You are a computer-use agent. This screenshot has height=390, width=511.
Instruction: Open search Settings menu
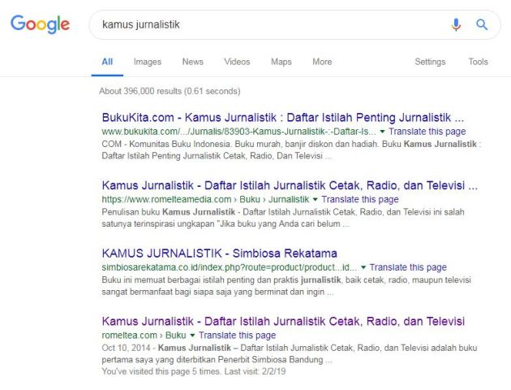tap(430, 62)
